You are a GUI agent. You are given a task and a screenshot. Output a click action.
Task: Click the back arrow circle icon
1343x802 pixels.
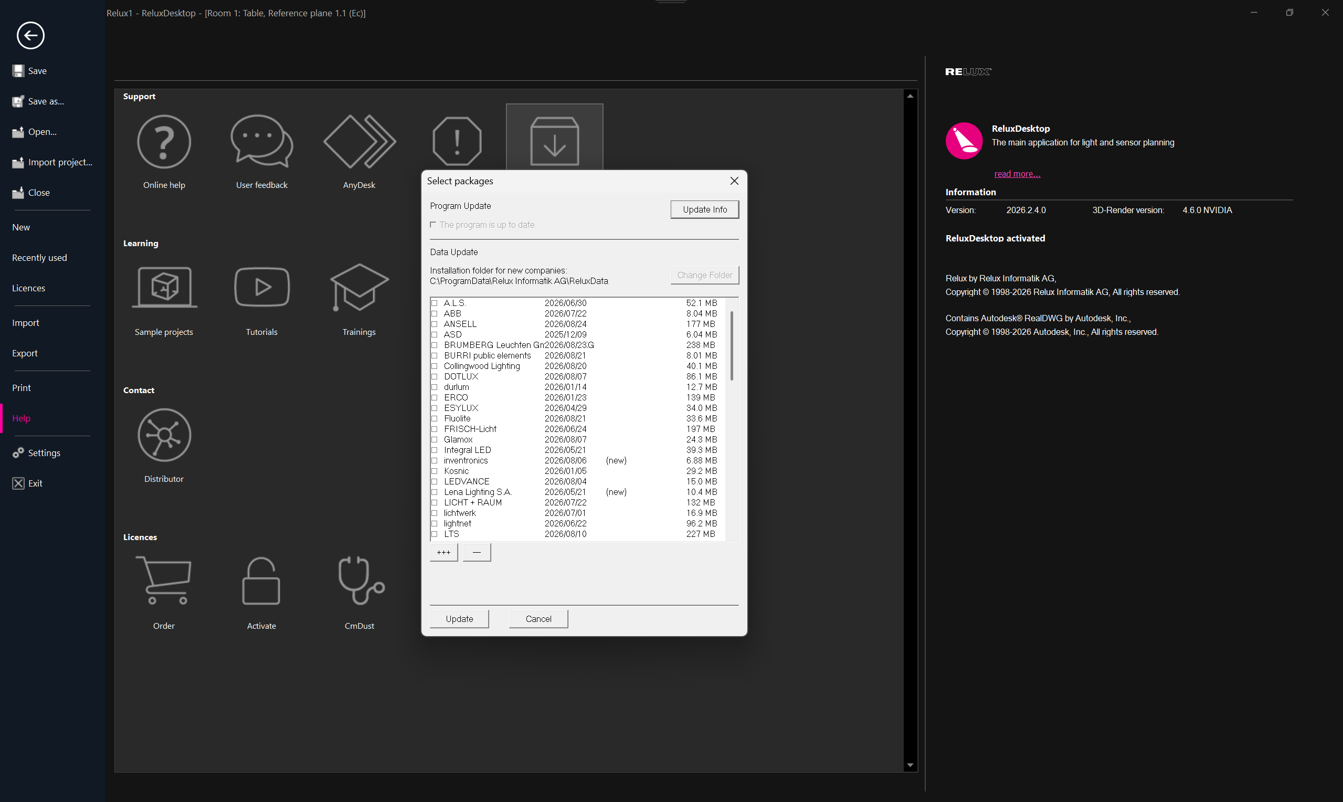tap(30, 36)
